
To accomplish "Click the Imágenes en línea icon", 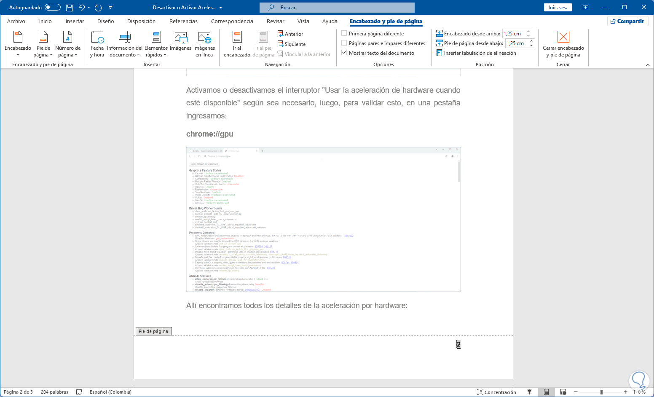I will point(204,43).
